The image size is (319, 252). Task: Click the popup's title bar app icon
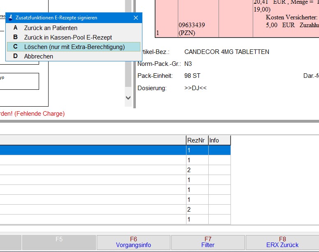coord(10,18)
